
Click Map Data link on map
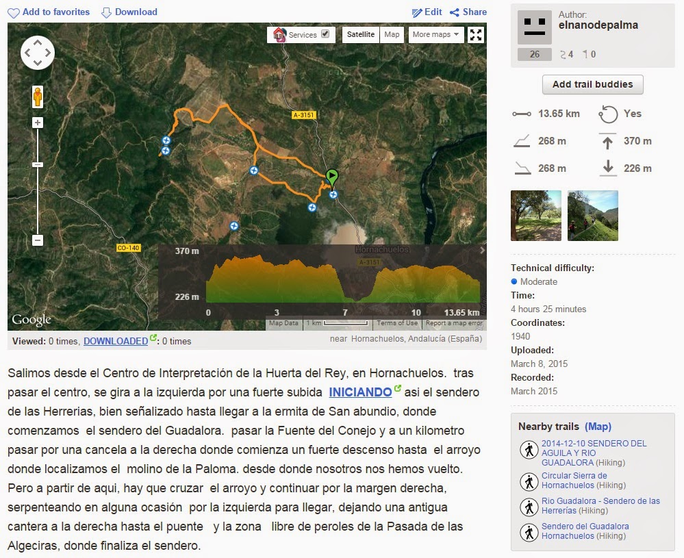(283, 323)
